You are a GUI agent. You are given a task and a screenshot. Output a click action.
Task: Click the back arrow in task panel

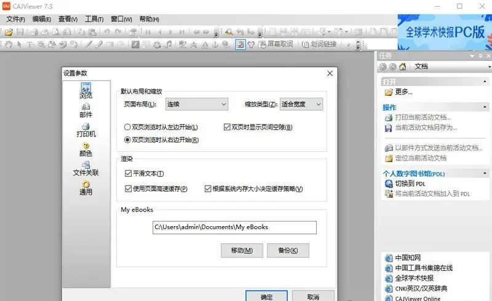click(383, 66)
